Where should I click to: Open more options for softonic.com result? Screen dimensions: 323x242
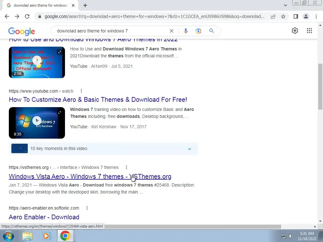coord(87,208)
